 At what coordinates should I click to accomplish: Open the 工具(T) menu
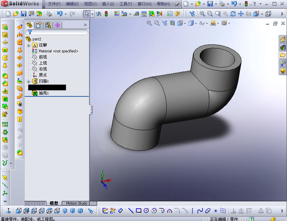(x=126, y=4)
